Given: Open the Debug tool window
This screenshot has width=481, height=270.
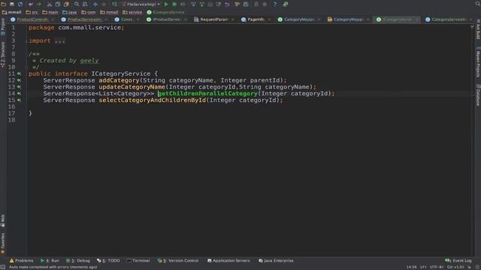Looking at the screenshot, I should (78, 260).
